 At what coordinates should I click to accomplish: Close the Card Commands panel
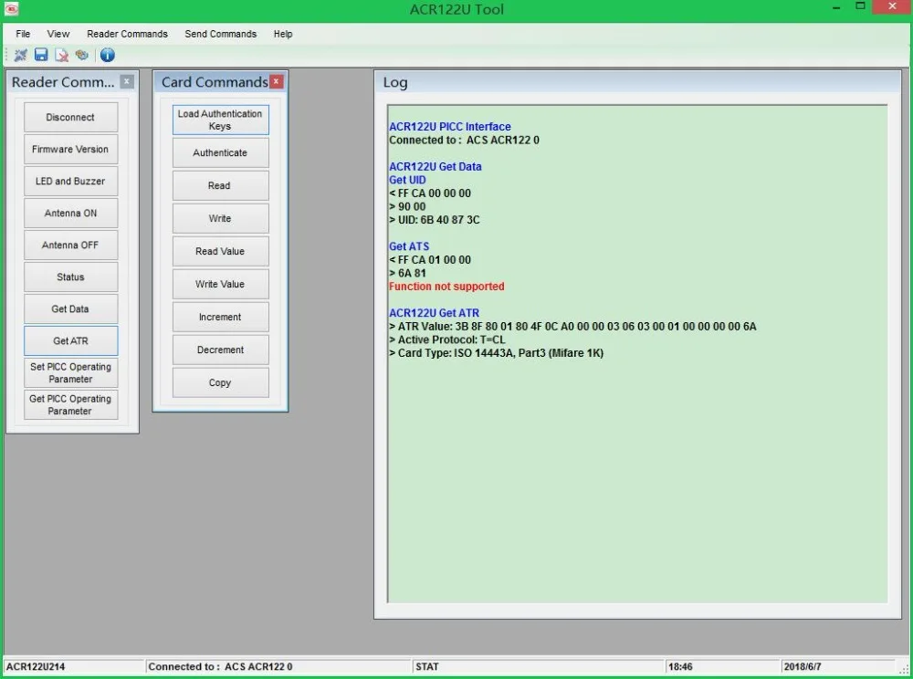click(x=276, y=81)
